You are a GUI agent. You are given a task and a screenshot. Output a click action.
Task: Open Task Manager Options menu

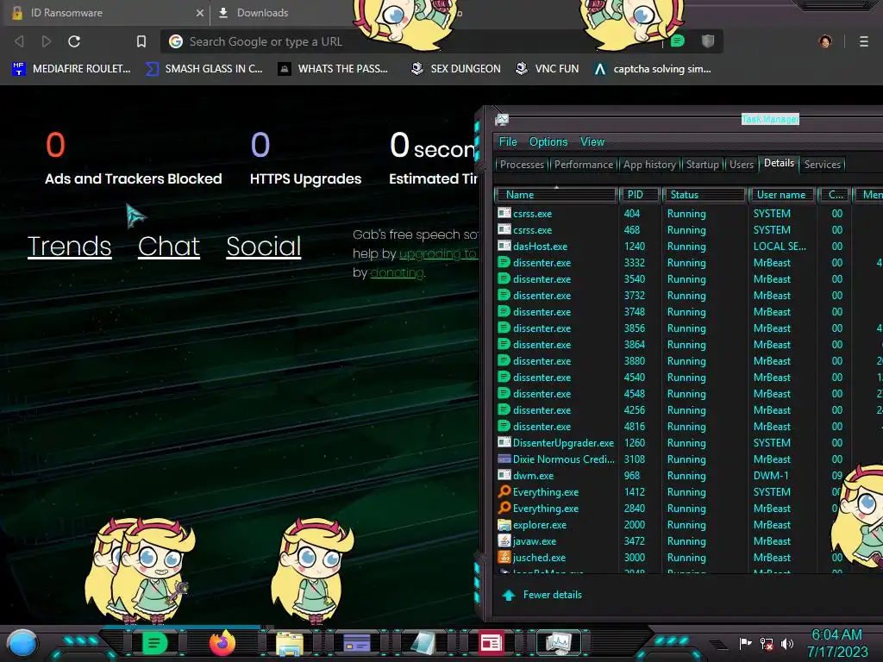[x=548, y=142]
